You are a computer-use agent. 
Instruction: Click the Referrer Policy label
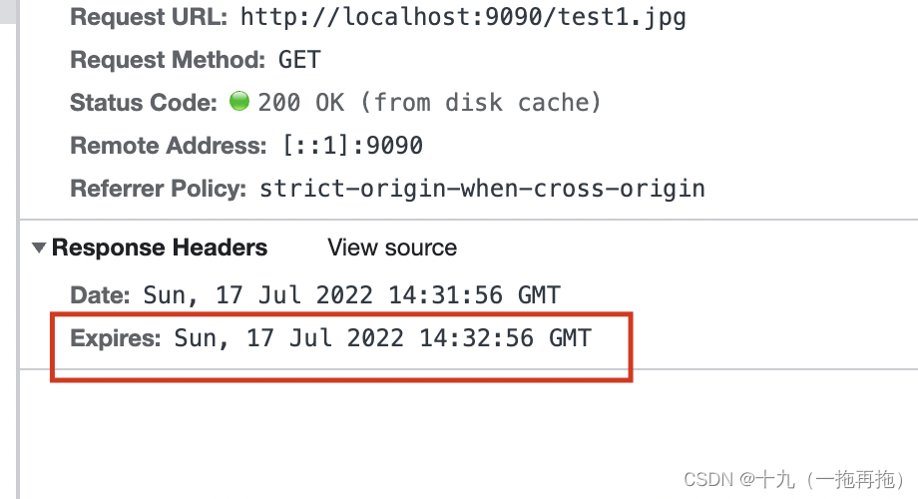pos(158,189)
